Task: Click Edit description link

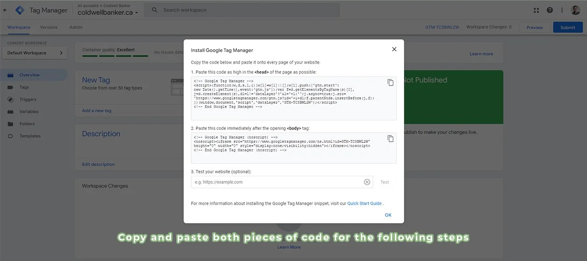Action: coord(98,164)
